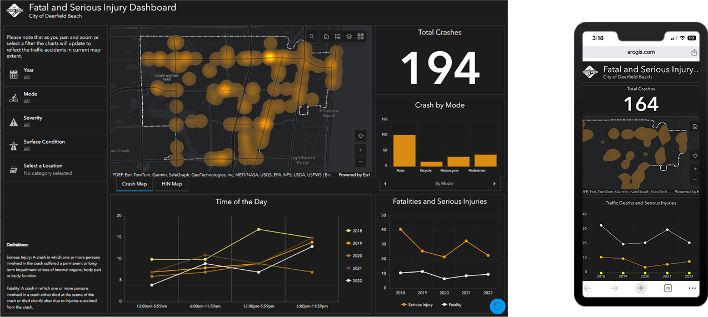Open the phone browser tabs counter
The image size is (708, 317).
point(667,288)
